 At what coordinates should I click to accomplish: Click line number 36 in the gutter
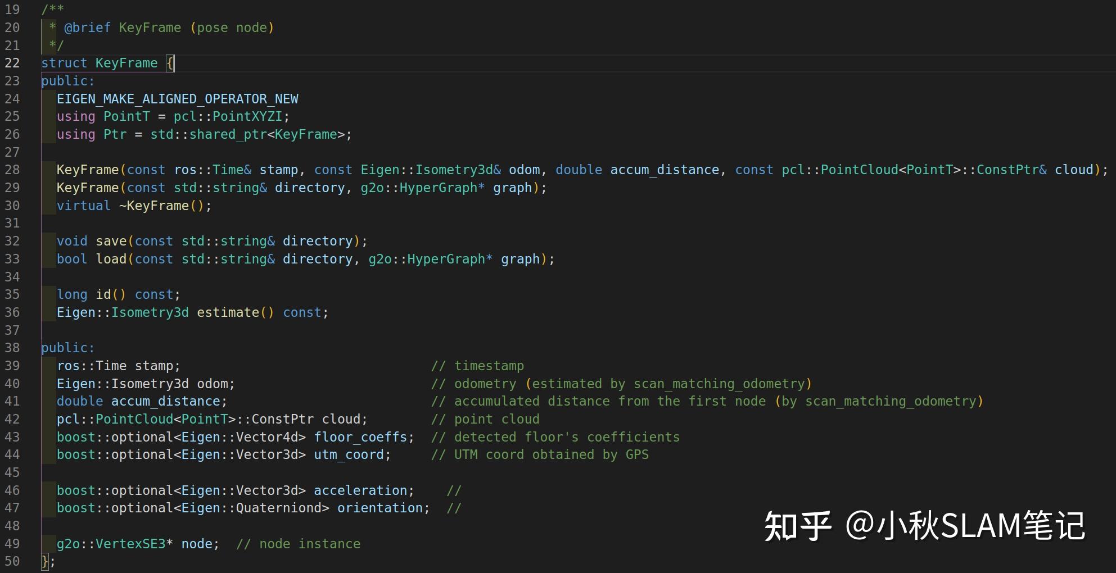pos(12,312)
